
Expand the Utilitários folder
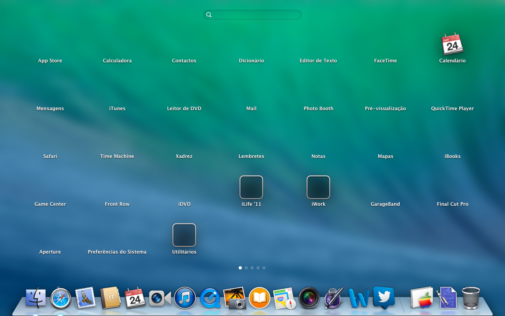(x=184, y=235)
